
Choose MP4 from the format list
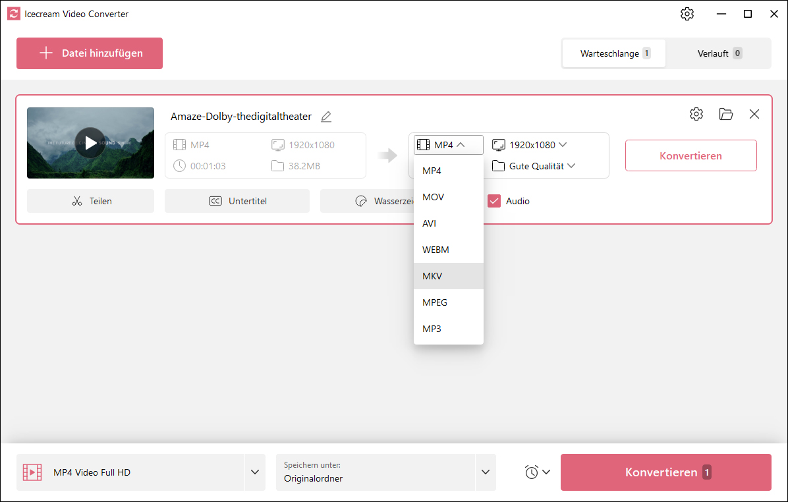pos(448,171)
